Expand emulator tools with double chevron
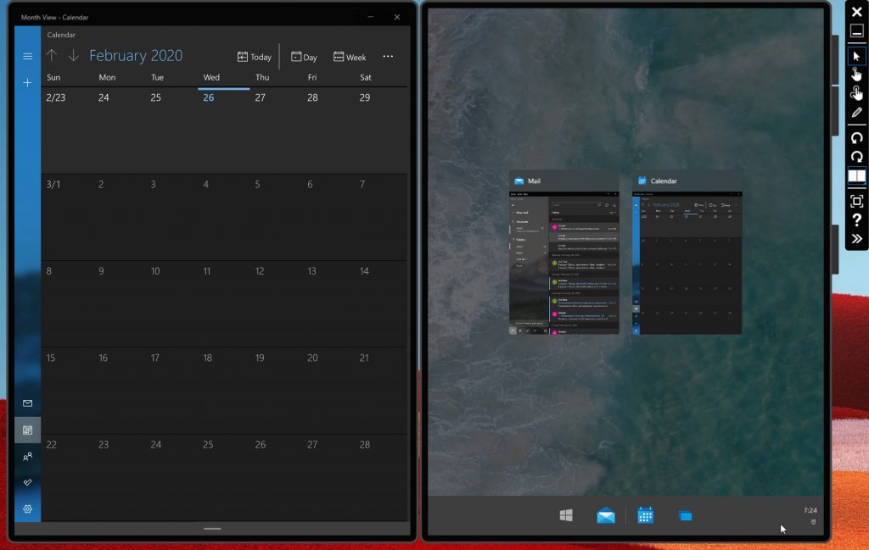This screenshot has width=869, height=550. coord(856,239)
